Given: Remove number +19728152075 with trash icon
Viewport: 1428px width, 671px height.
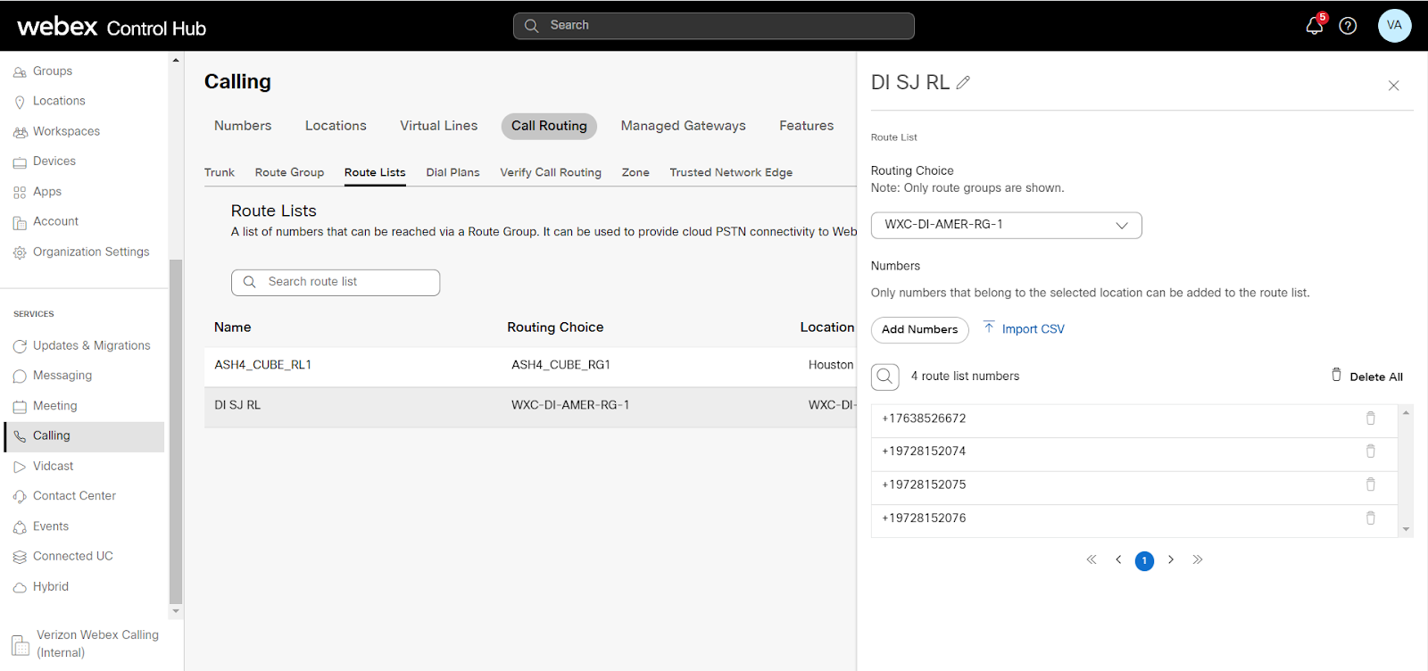Looking at the screenshot, I should [x=1370, y=485].
